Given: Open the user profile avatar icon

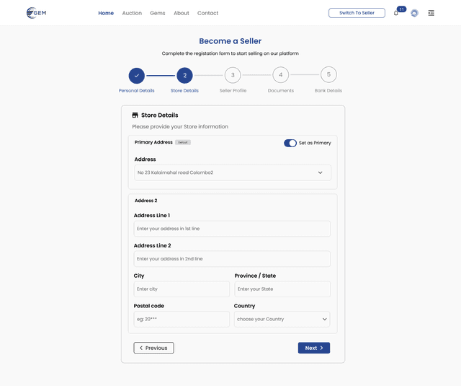Looking at the screenshot, I should 414,13.
